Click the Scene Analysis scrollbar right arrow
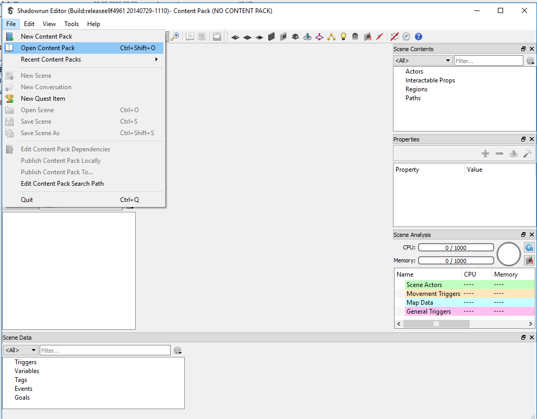537x419 pixels. tap(531, 324)
